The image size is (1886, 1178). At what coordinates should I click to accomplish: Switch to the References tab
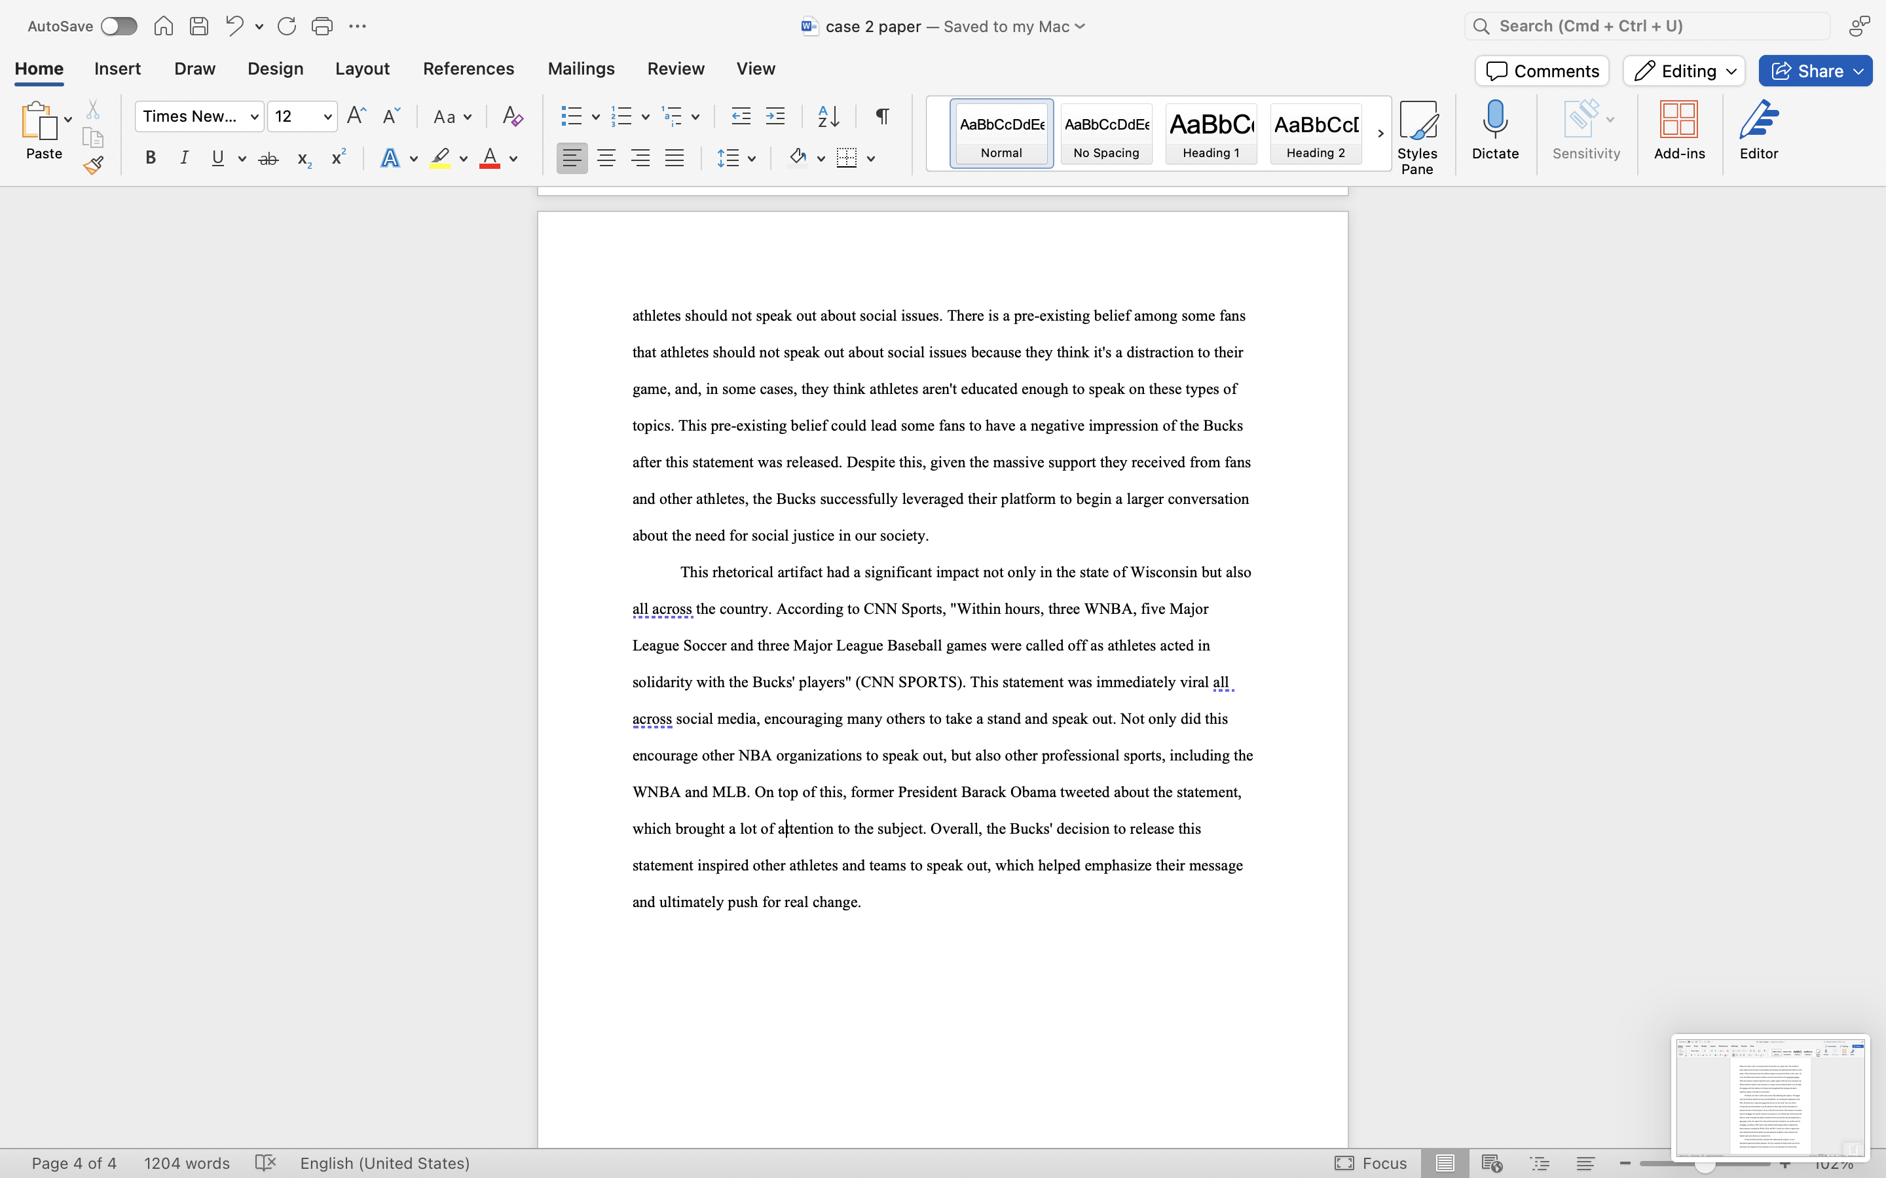tap(468, 69)
